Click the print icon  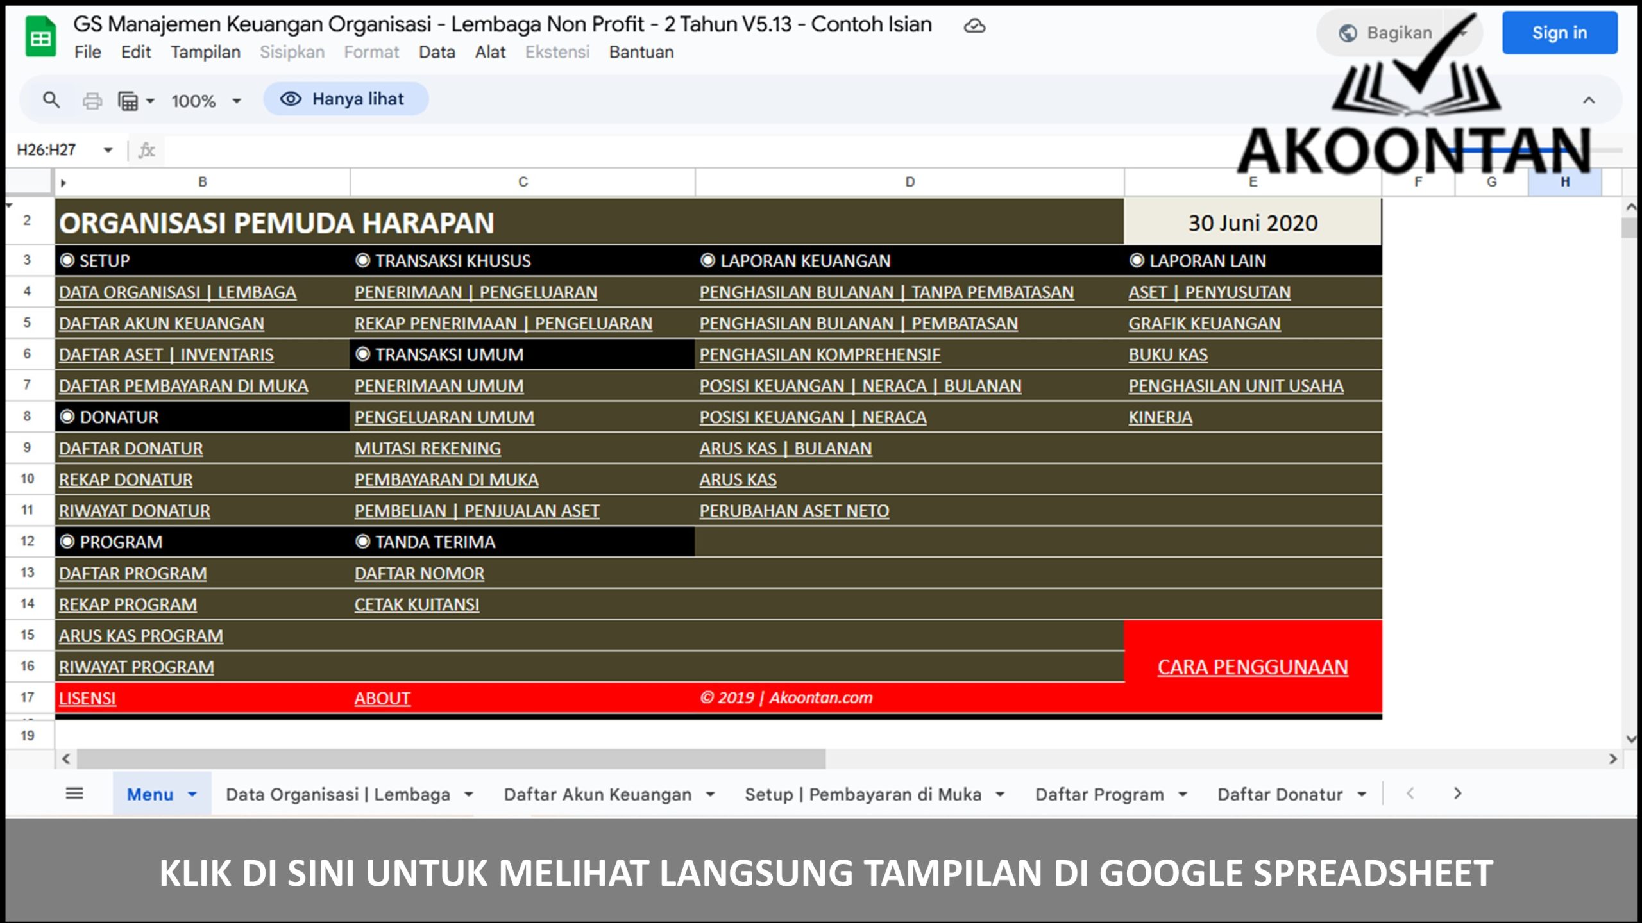click(x=92, y=99)
